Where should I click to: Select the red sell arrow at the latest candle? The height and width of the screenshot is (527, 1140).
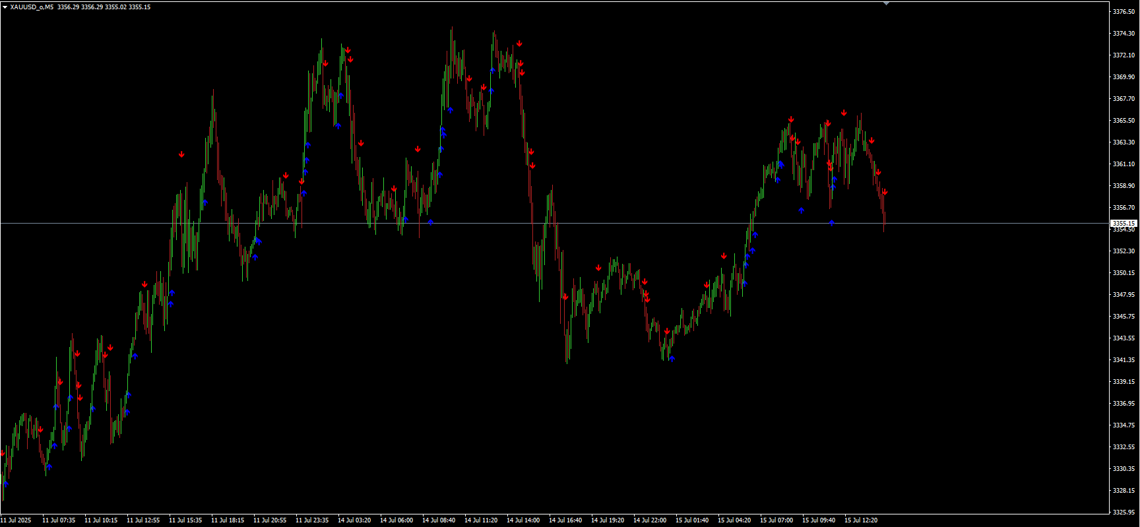[x=885, y=193]
